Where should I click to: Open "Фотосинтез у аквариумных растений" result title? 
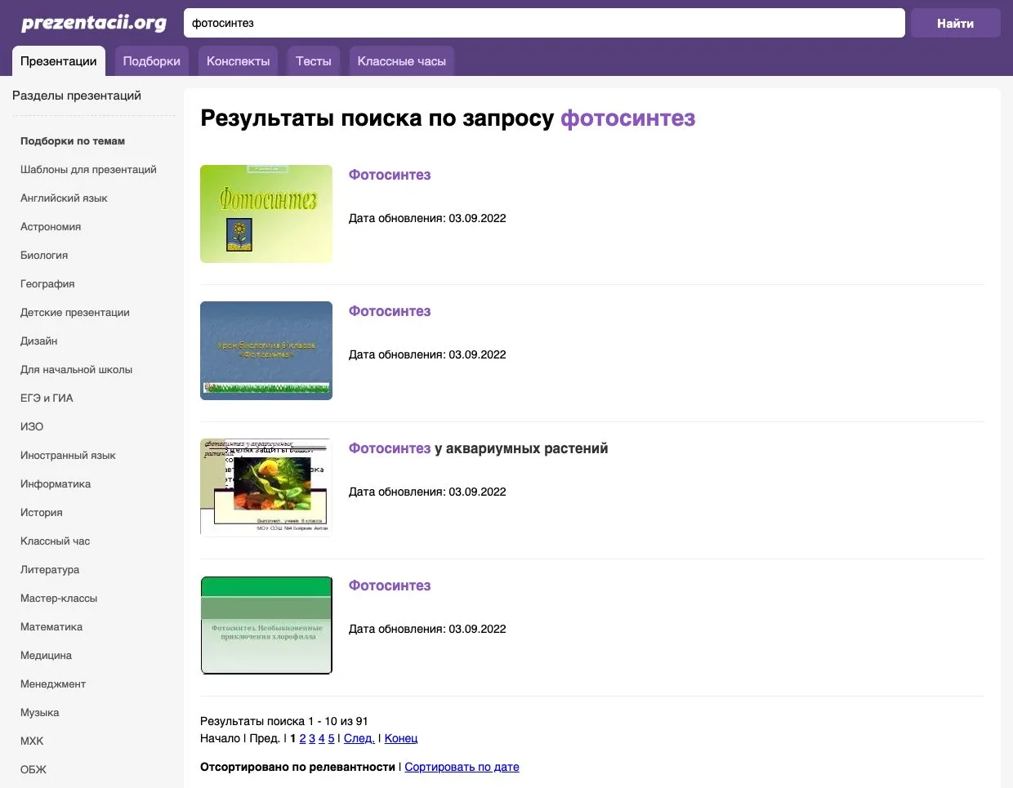pos(478,448)
